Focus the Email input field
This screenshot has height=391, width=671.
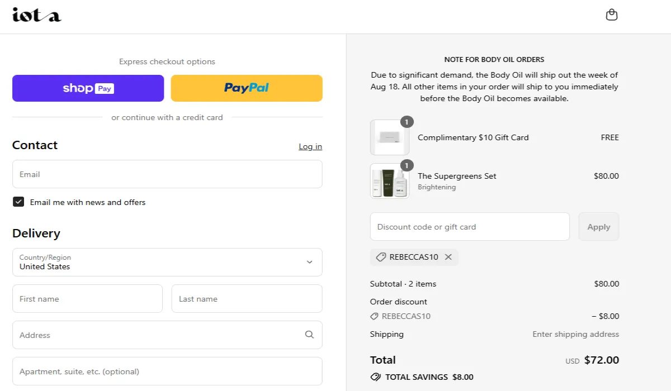click(x=167, y=174)
